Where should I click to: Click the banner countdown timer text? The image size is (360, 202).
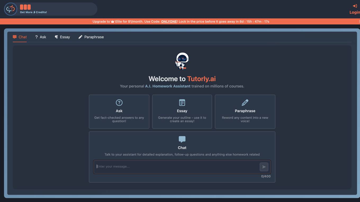coord(255,21)
